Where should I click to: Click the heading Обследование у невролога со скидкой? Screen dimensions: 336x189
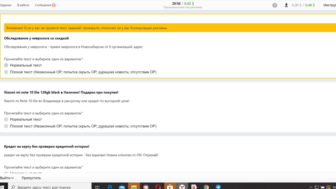tap(36, 38)
